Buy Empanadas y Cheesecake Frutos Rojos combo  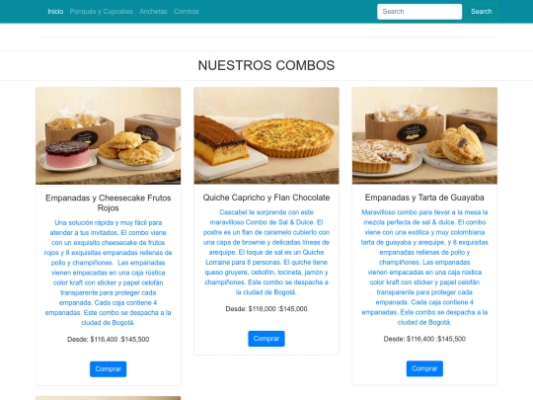tap(109, 369)
